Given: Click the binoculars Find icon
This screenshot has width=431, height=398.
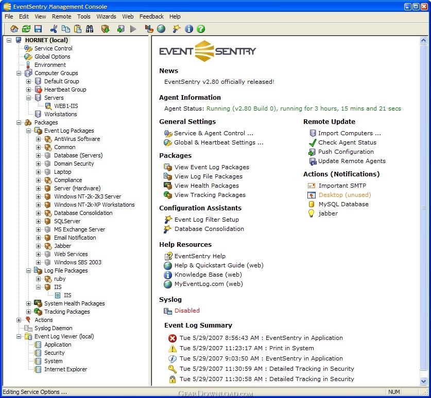Looking at the screenshot, I should tap(90, 29).
